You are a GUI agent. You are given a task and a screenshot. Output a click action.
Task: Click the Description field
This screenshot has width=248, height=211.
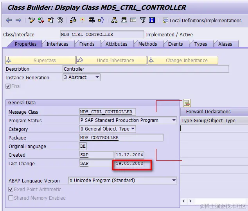[146, 69]
